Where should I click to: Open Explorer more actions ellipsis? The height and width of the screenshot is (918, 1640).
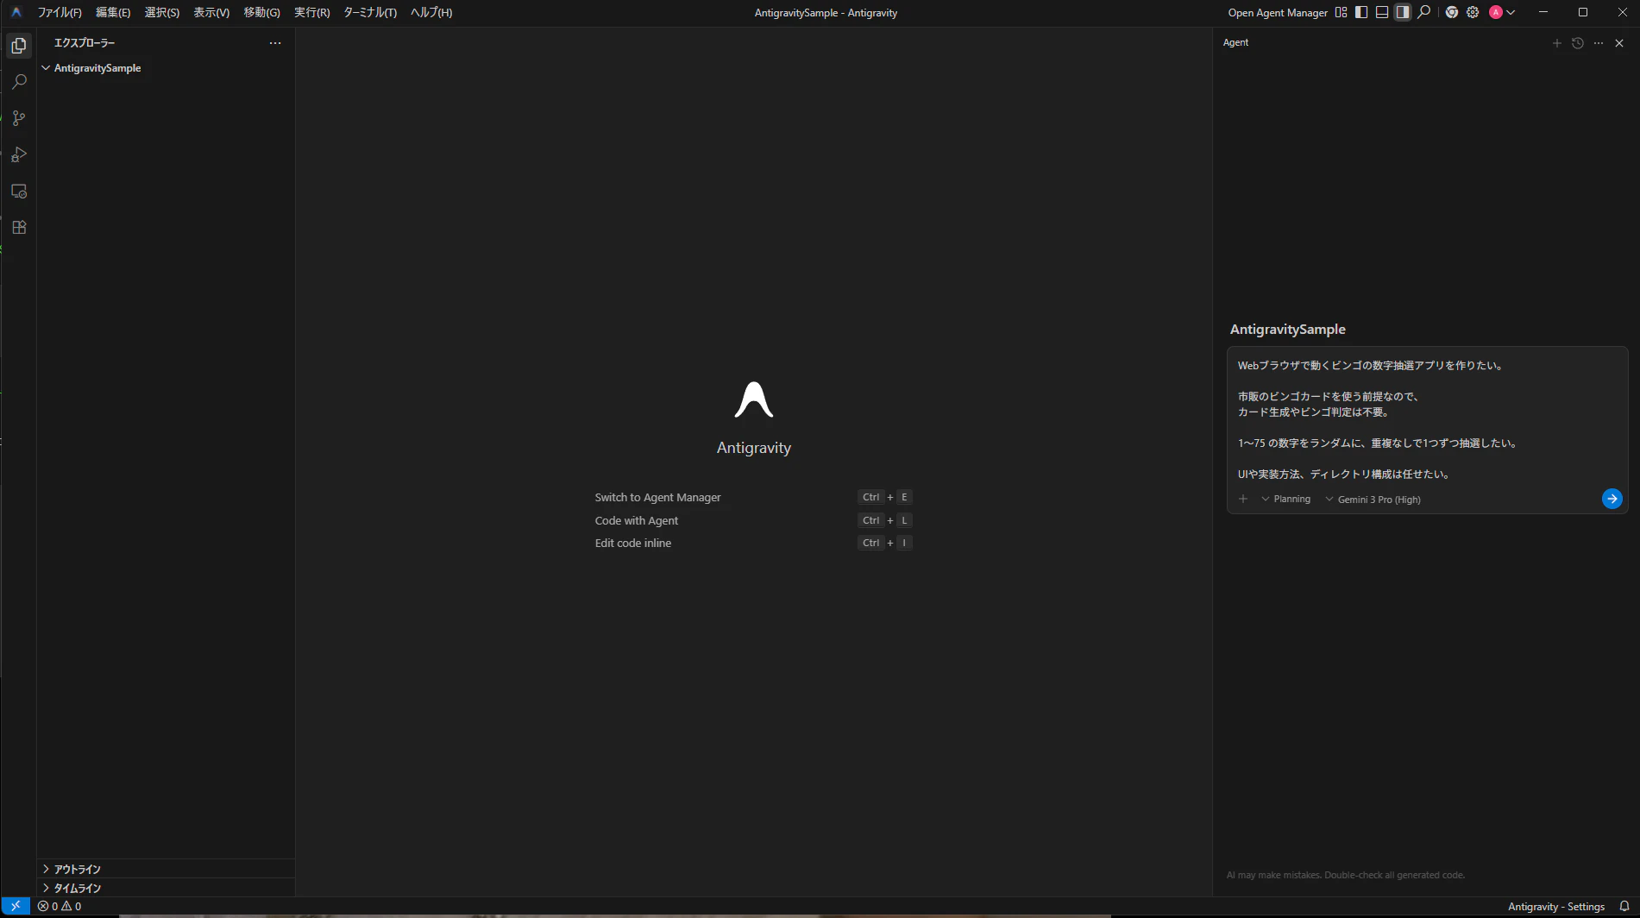point(275,43)
